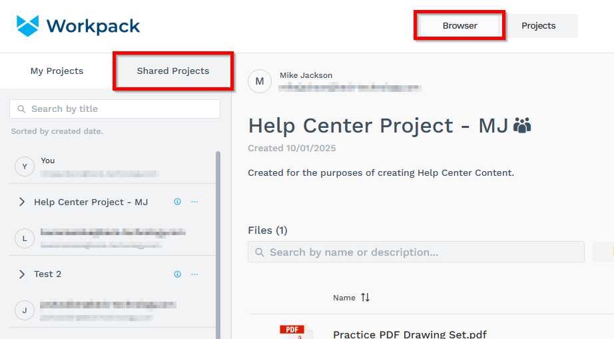The image size is (614, 339).
Task: Open the My Projects tab
Action: click(57, 71)
